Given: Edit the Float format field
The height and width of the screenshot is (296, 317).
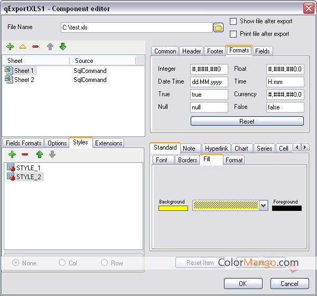Looking at the screenshot, I should [285, 69].
